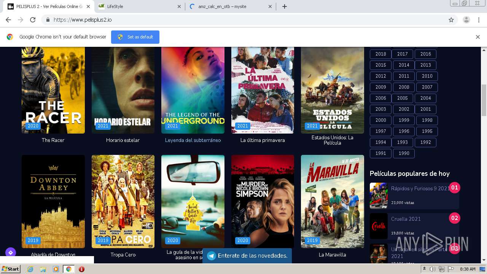487x274 pixels.
Task: Filter movies by year 1996
Action: pyautogui.click(x=404, y=131)
